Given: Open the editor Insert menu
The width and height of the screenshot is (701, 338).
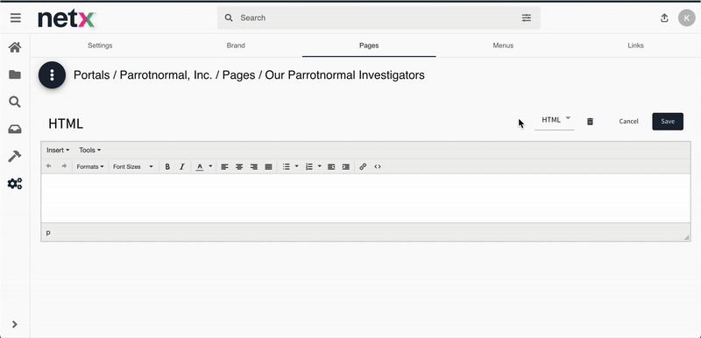Looking at the screenshot, I should pos(58,150).
